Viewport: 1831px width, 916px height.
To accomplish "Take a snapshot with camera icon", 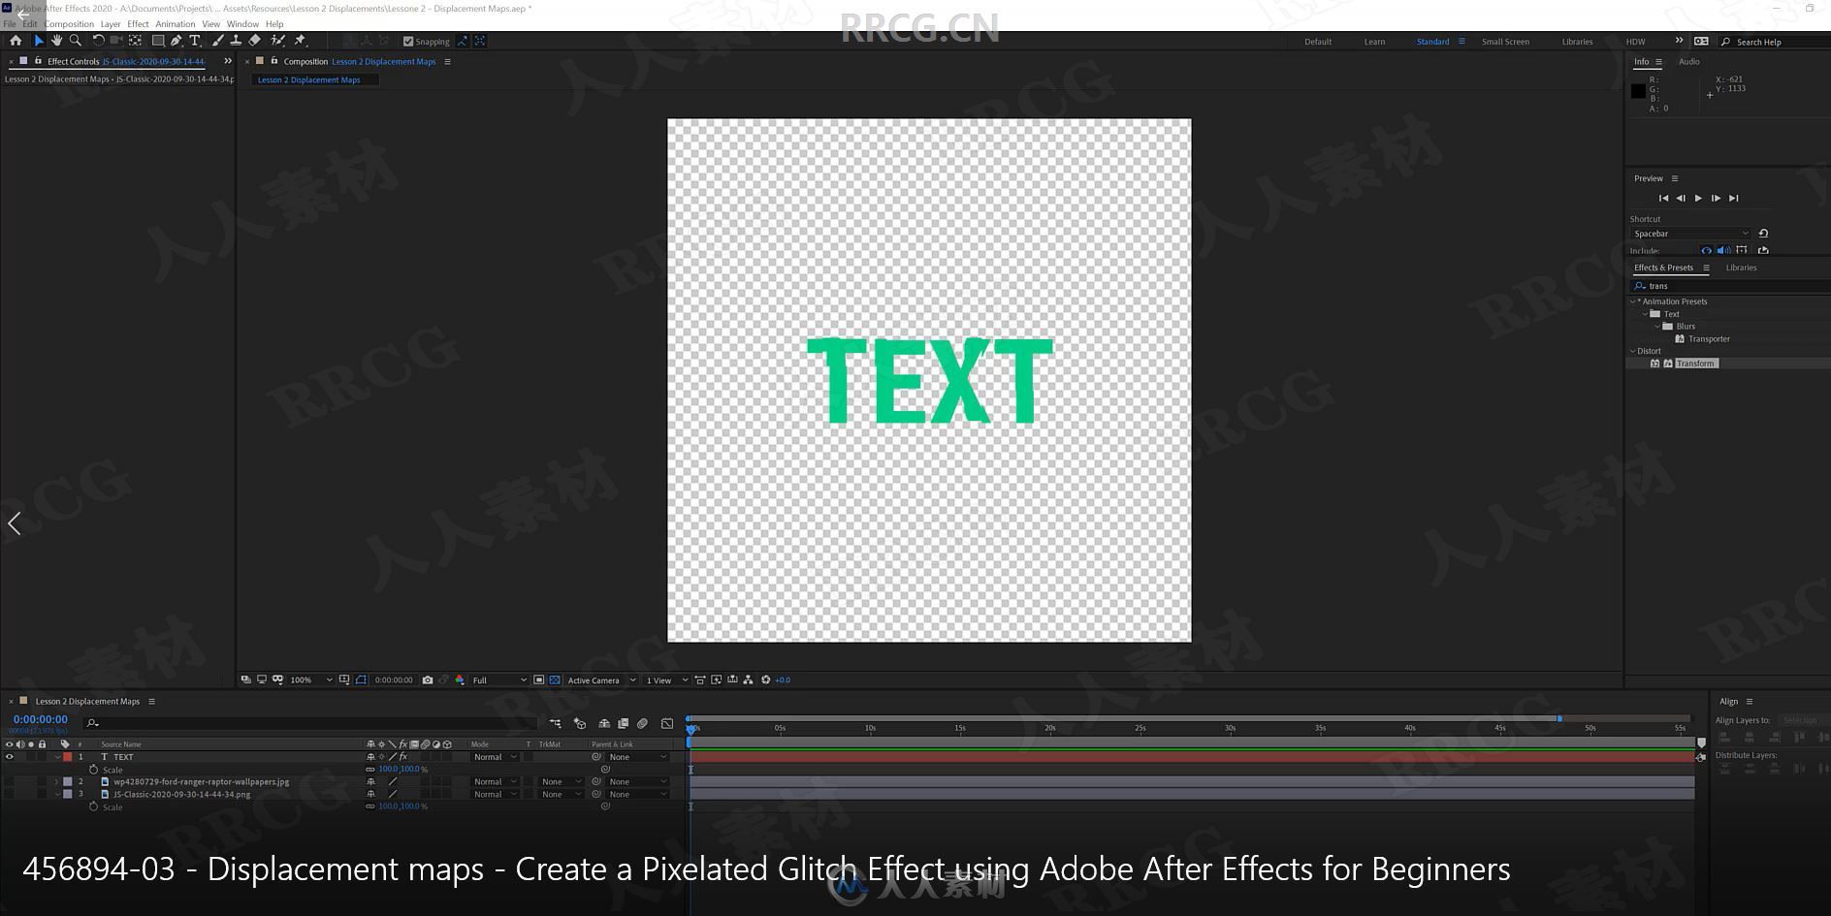I will click(x=428, y=679).
